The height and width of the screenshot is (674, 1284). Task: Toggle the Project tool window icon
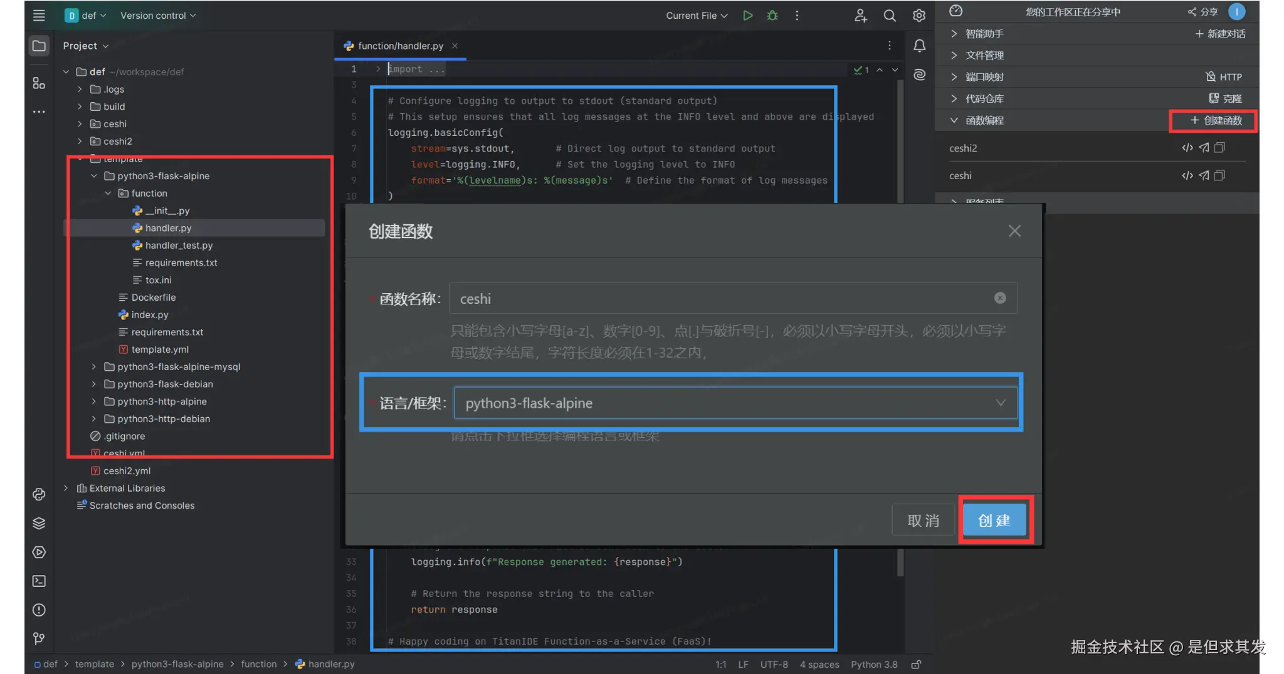click(x=39, y=46)
